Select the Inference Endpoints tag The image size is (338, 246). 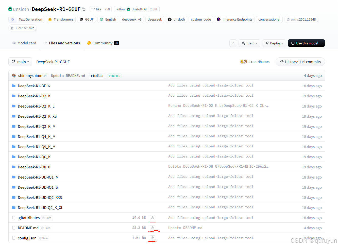click(x=235, y=20)
